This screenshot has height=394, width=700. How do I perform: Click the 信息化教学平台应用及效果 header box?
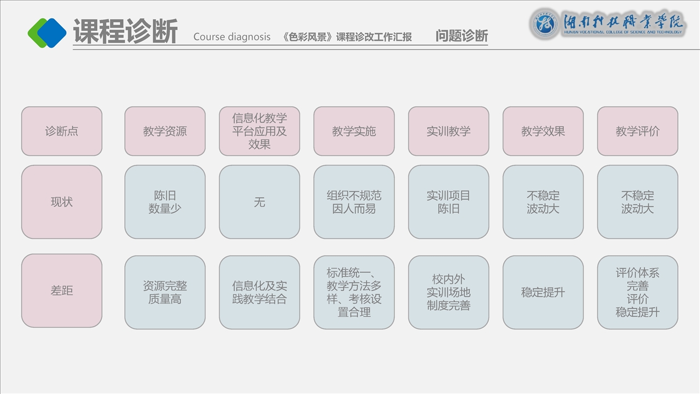coord(259,131)
